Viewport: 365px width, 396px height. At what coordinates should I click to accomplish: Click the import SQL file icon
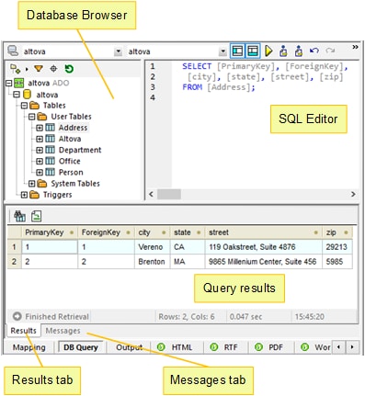click(x=283, y=51)
